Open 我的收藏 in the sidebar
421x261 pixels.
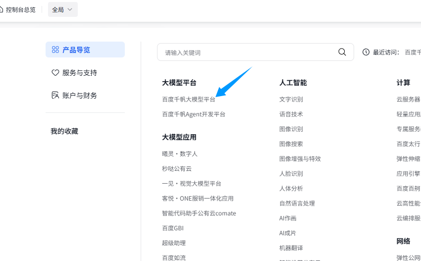coord(64,131)
